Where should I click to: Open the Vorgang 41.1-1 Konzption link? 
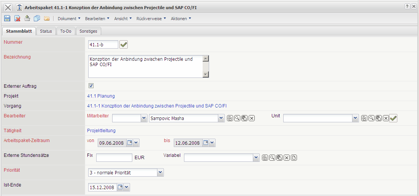tap(159, 106)
